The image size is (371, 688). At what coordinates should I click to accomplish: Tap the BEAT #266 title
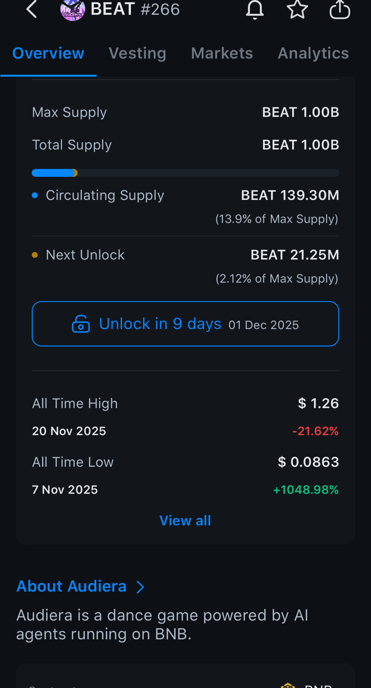point(135,9)
